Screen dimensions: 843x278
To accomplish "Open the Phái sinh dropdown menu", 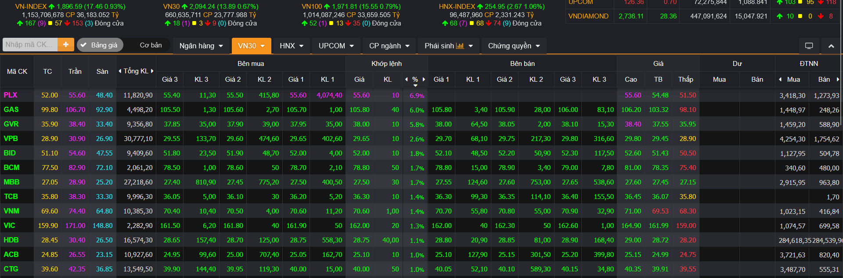I will tap(448, 46).
